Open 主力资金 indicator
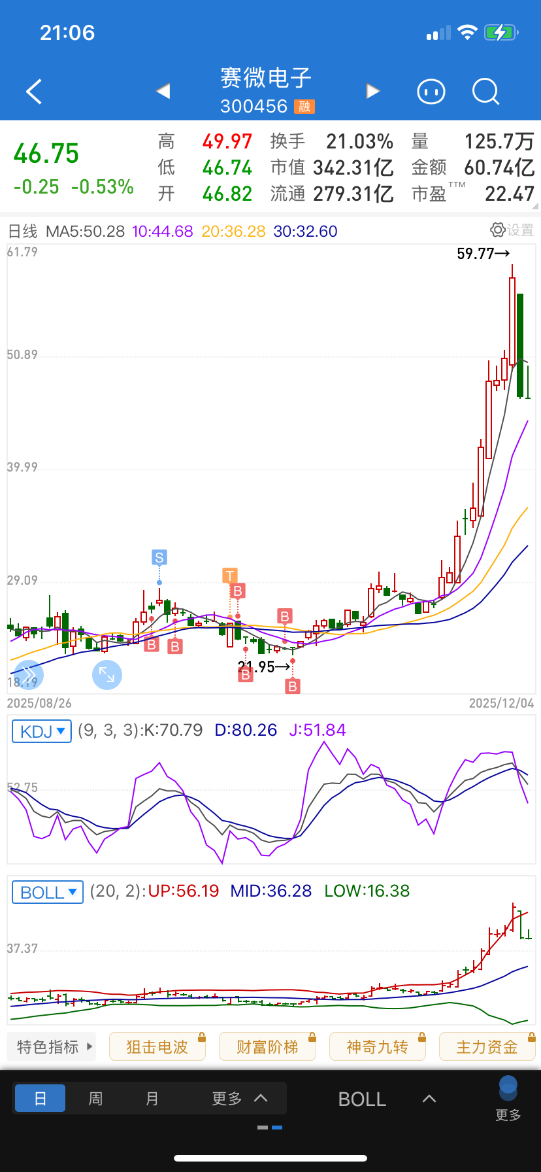This screenshot has width=541, height=1172. pyautogui.click(x=487, y=1046)
